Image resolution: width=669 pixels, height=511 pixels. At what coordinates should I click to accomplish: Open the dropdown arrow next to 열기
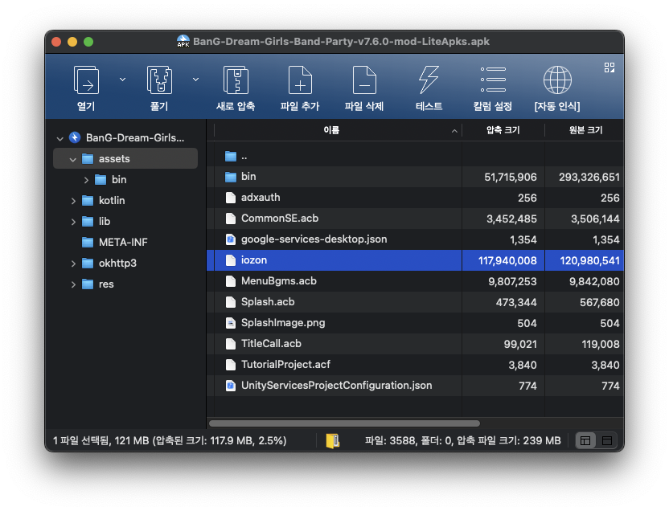point(122,80)
